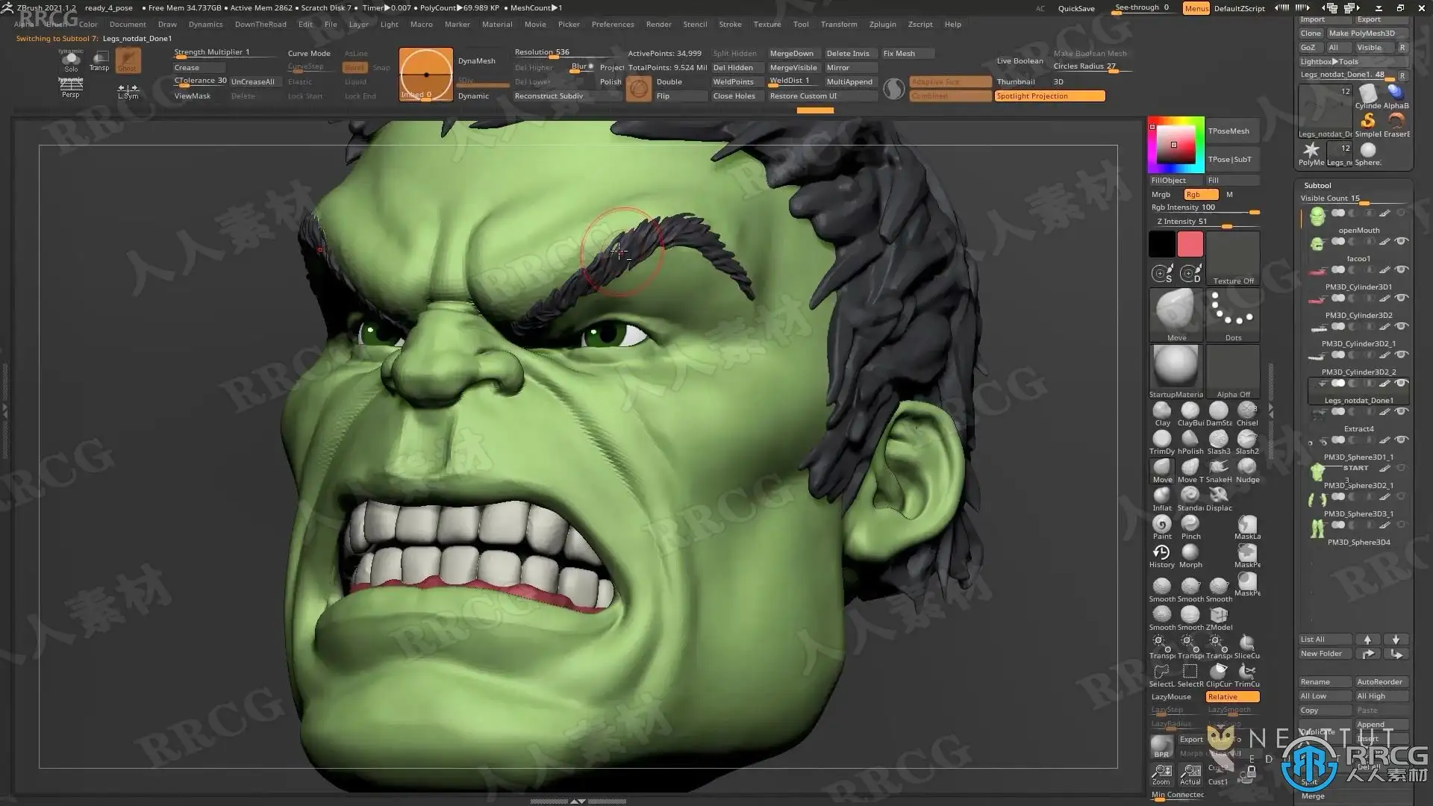1433x806 pixels.
Task: Click Make PolyMesh3D button
Action: (1366, 33)
